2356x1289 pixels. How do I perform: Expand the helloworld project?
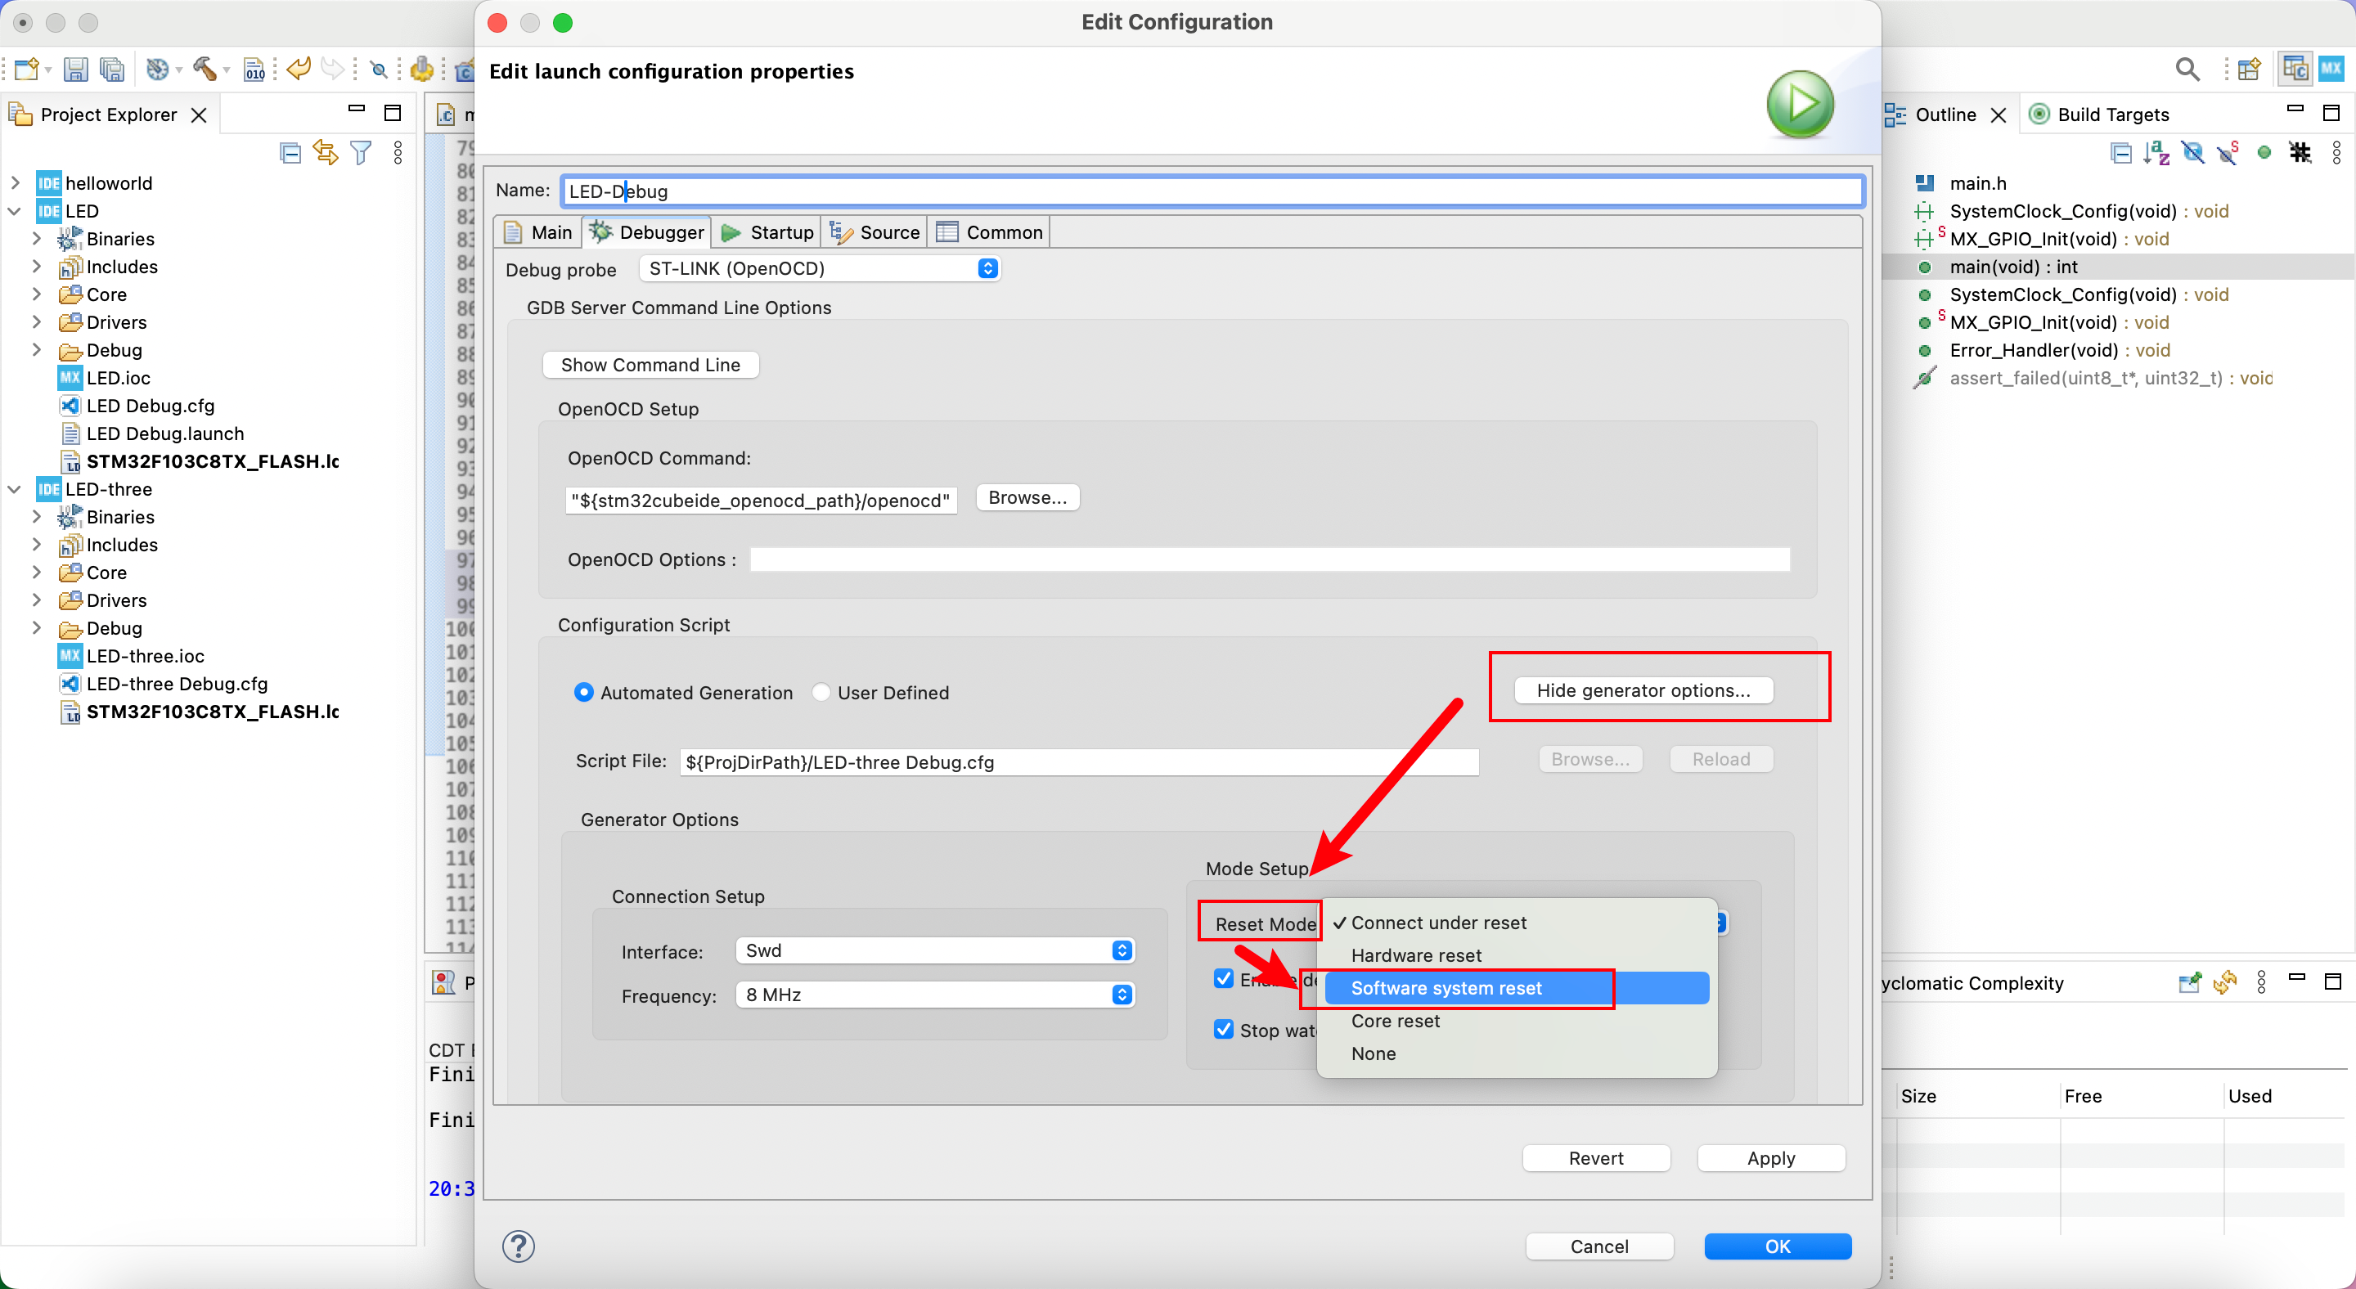coord(15,183)
